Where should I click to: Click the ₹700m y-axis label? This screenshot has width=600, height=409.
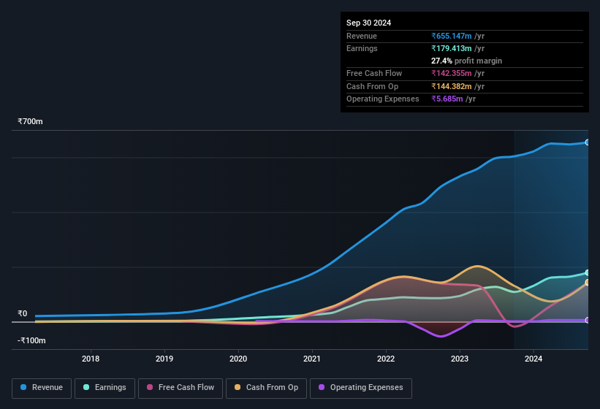(30, 121)
